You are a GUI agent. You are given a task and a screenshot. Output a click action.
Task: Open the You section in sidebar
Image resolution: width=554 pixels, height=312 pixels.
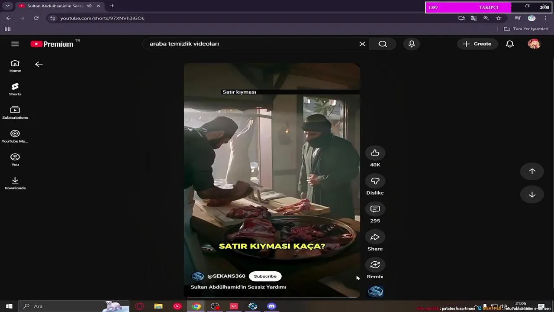tap(15, 159)
